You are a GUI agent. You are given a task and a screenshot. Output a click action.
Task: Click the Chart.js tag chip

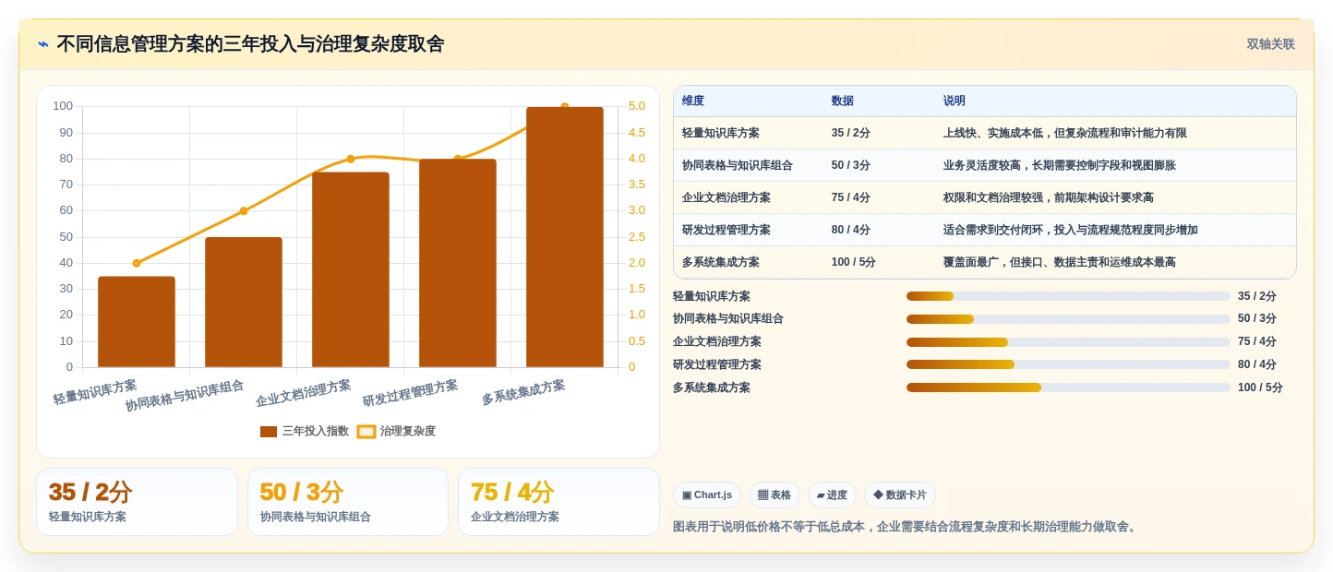tap(707, 495)
